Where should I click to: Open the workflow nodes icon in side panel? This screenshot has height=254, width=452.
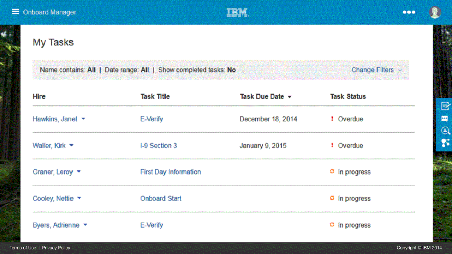coord(445,143)
